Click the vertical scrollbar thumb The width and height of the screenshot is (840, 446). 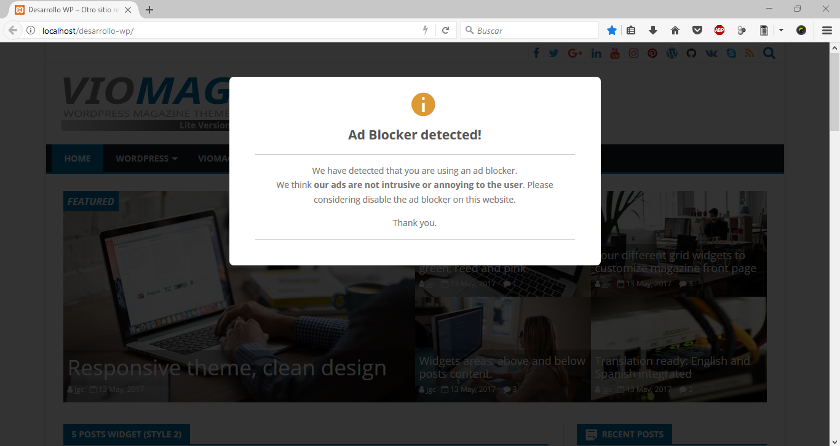pos(834,92)
